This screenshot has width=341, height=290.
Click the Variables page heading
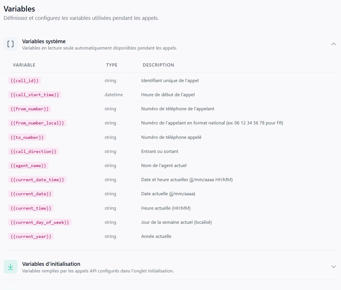pos(19,9)
